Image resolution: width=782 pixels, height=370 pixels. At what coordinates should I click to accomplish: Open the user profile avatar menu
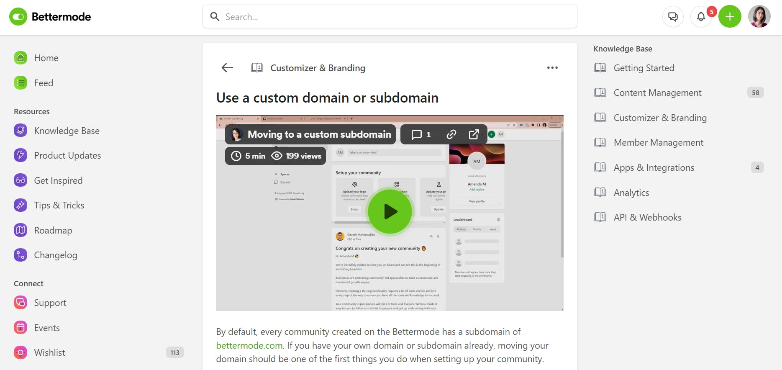click(759, 17)
